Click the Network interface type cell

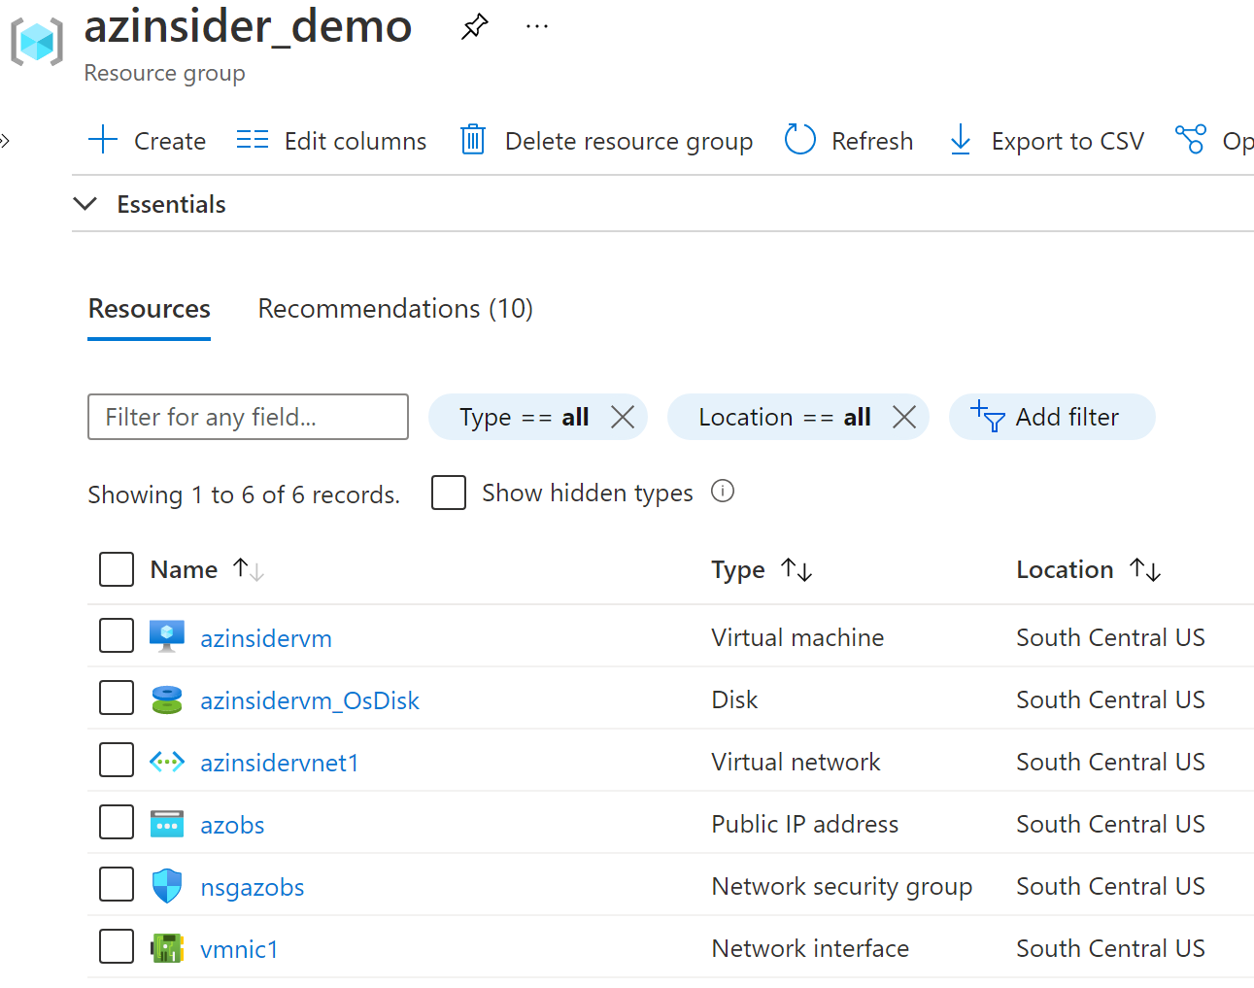810,948
